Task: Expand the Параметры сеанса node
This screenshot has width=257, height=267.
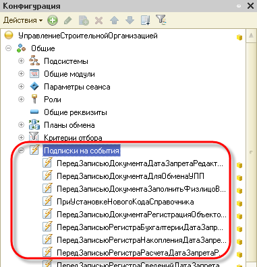Action: coord(21,87)
